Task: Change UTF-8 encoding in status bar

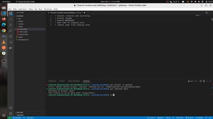Action: pos(168,118)
